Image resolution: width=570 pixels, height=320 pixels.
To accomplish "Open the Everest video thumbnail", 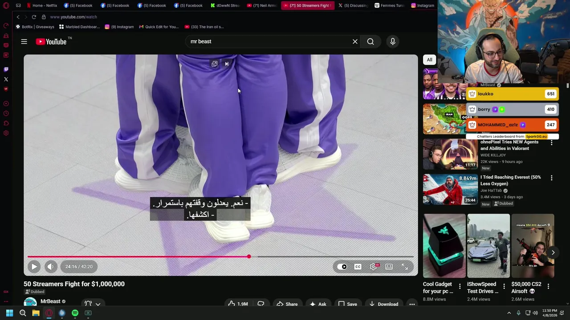I will (x=450, y=189).
